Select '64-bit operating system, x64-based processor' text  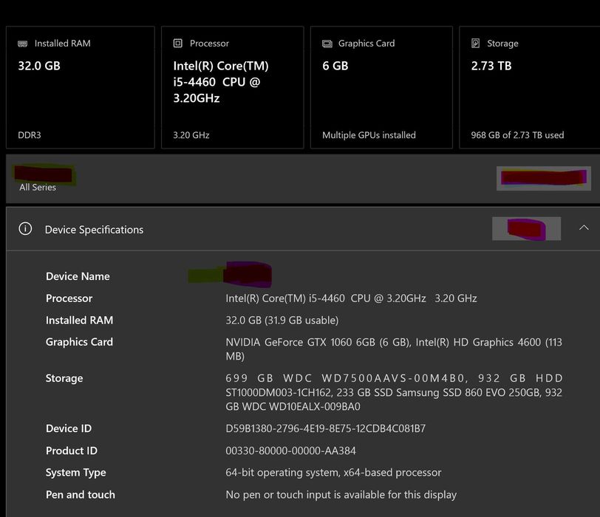point(333,473)
